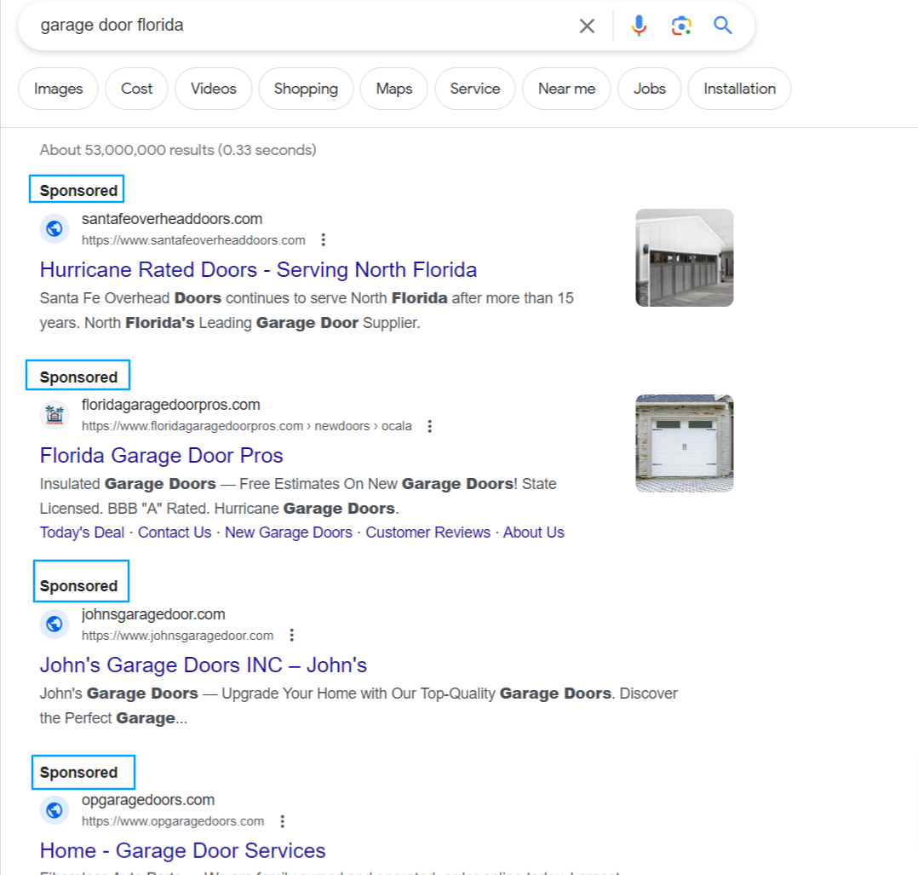Open the three-dot menu beside santafeoverheaddoors.com URL
The image size is (918, 875).
[x=324, y=240]
